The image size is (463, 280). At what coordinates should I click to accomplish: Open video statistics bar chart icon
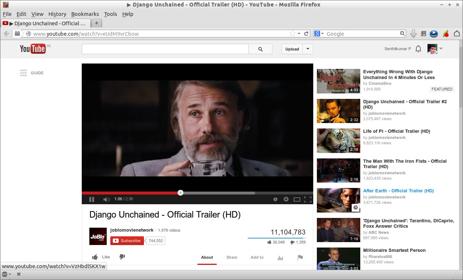pyautogui.click(x=280, y=258)
